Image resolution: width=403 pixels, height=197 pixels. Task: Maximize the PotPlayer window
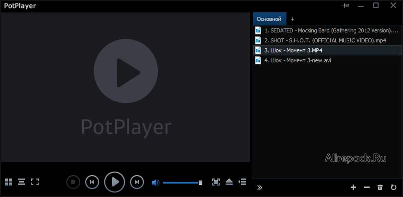click(x=376, y=5)
